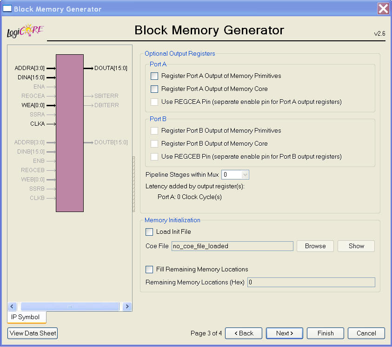Show the Coe file contents
Image resolution: width=392 pixels, height=347 pixels.
(x=356, y=246)
